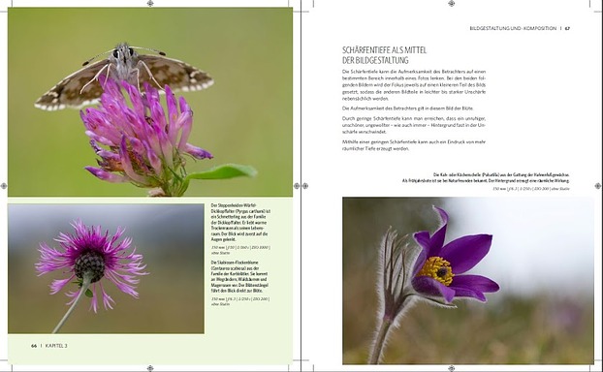Image resolution: width=603 pixels, height=372 pixels.
Task: Click the registration mark on the far left edge
Action: (x=4, y=186)
